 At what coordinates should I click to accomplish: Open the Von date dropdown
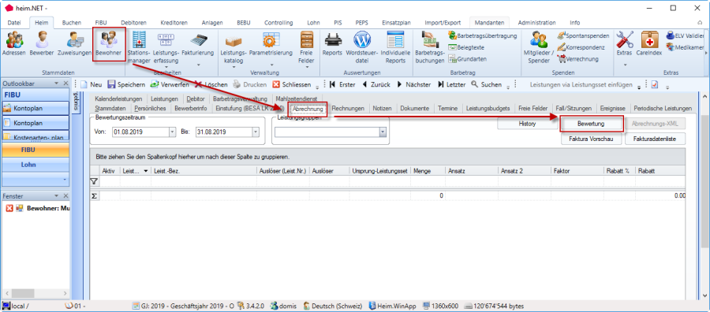pos(172,132)
